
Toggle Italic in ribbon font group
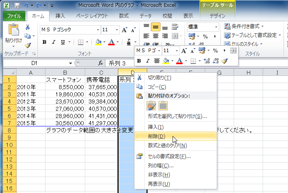click(x=53, y=42)
